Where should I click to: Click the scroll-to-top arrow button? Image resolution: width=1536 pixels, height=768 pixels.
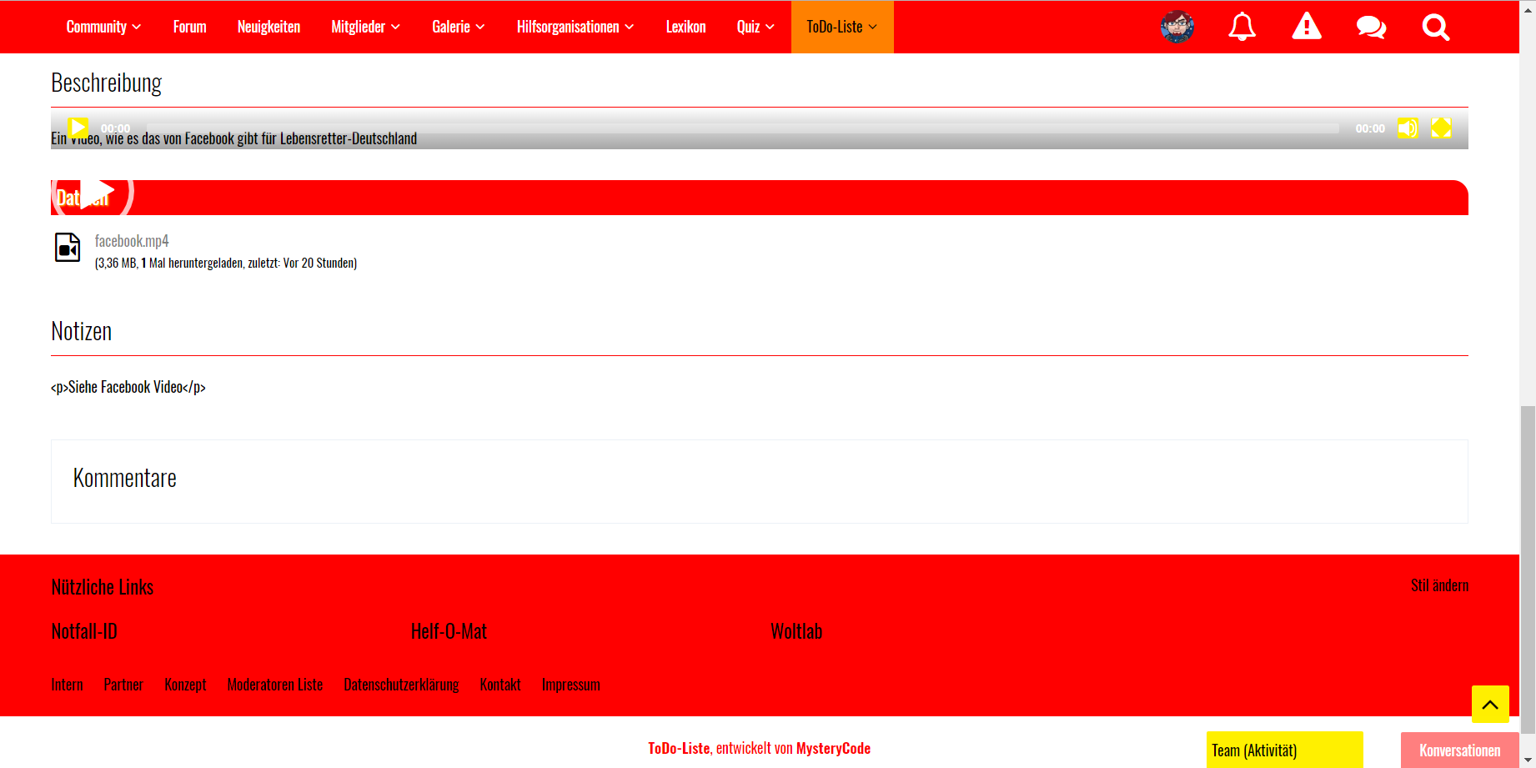1490,705
